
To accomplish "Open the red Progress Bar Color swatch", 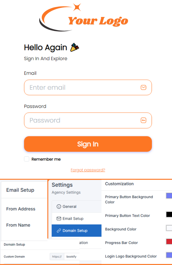I will click(169, 241).
